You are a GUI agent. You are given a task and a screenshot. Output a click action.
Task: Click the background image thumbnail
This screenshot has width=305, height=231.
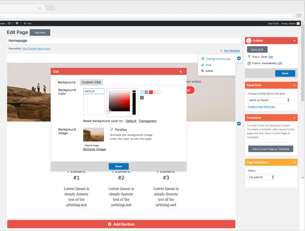94,135
